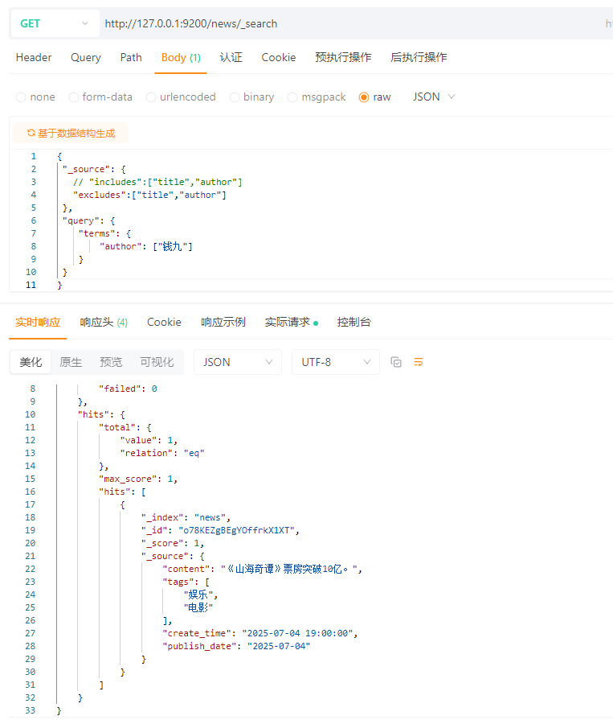This screenshot has width=613, height=720.
Task: Select the msgpack radio button
Action: click(x=292, y=97)
